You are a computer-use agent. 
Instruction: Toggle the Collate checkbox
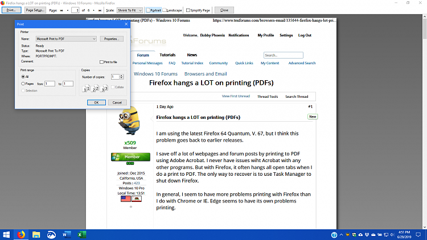(113, 87)
